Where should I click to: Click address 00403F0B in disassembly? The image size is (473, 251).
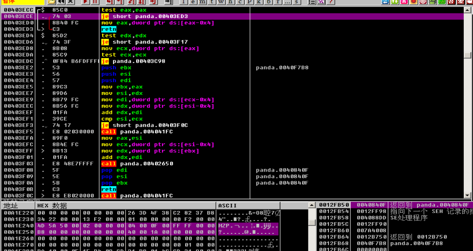point(19,189)
